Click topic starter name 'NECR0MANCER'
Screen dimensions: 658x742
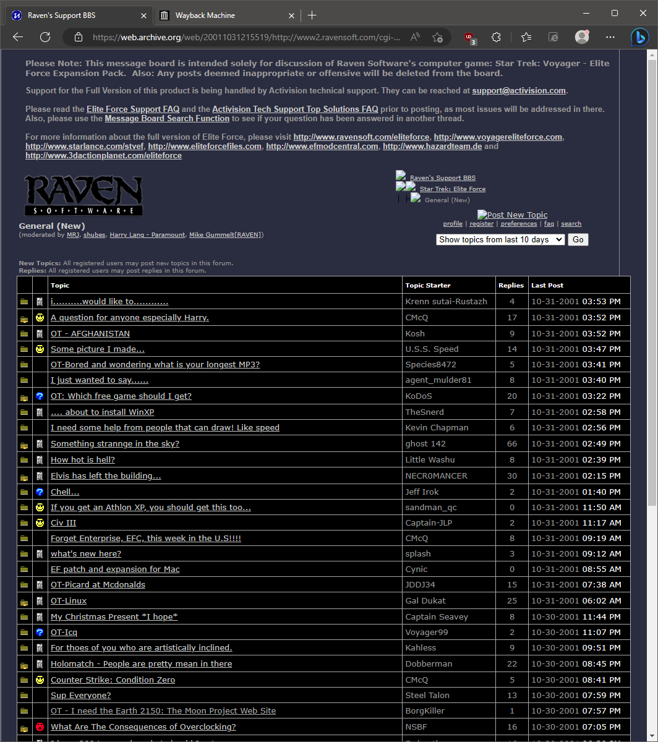[436, 476]
